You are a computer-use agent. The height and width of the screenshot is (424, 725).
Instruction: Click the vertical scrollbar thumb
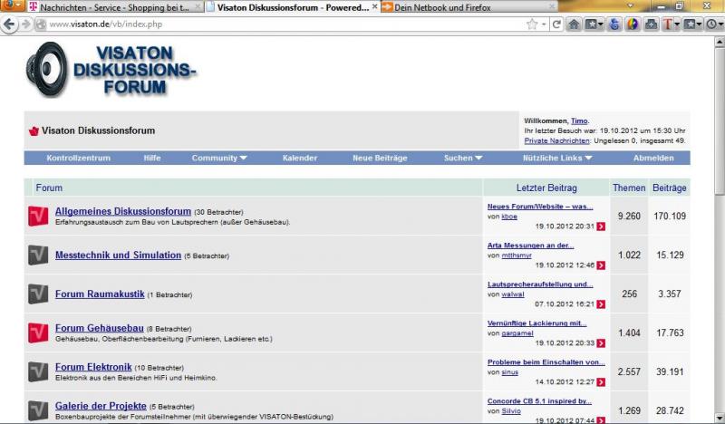pos(719,120)
